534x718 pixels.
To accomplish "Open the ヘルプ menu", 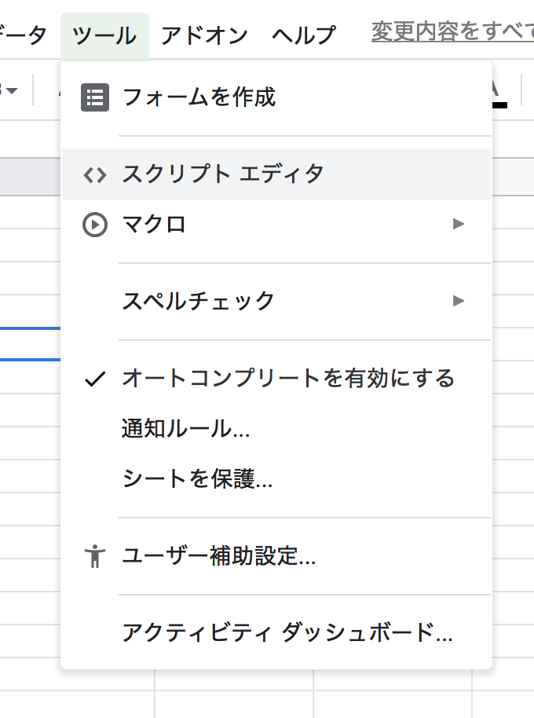I will (x=303, y=35).
